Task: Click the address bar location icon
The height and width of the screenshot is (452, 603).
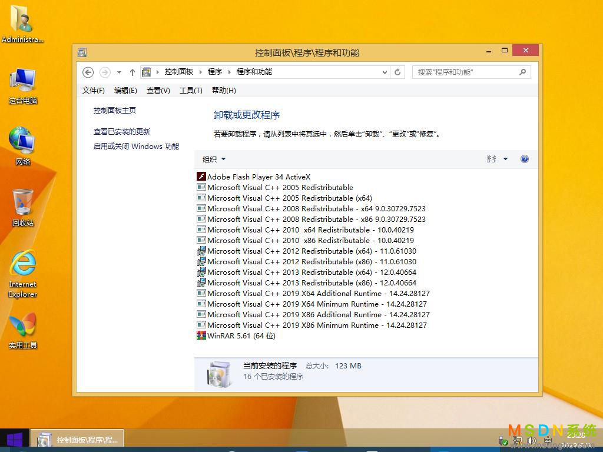Action: [146, 72]
